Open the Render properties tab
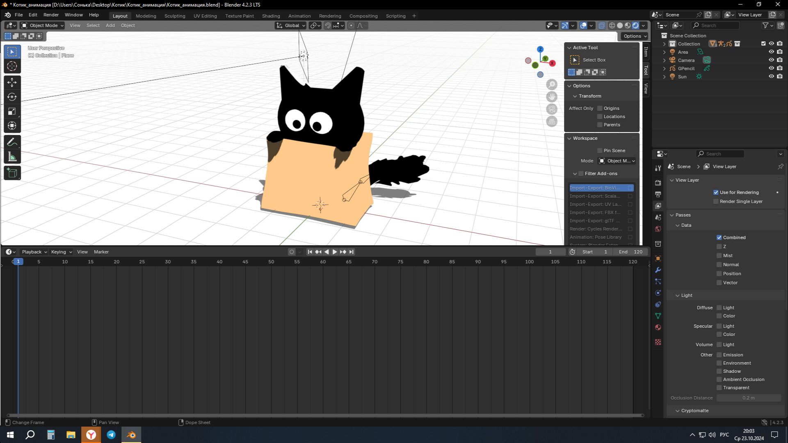 pyautogui.click(x=658, y=183)
